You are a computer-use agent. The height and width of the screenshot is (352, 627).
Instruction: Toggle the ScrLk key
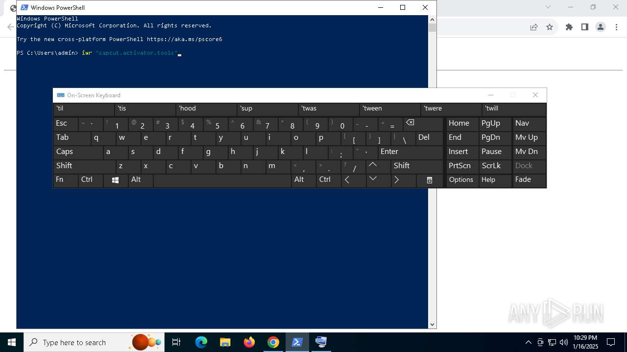point(495,166)
